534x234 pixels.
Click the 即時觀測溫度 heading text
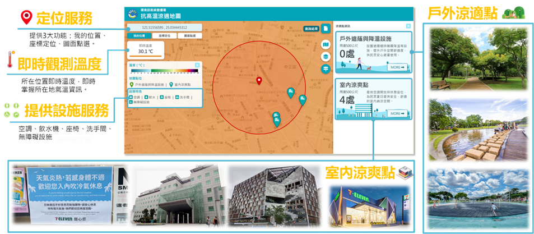(x=59, y=64)
